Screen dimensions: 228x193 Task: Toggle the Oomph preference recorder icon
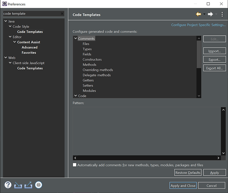(39, 185)
